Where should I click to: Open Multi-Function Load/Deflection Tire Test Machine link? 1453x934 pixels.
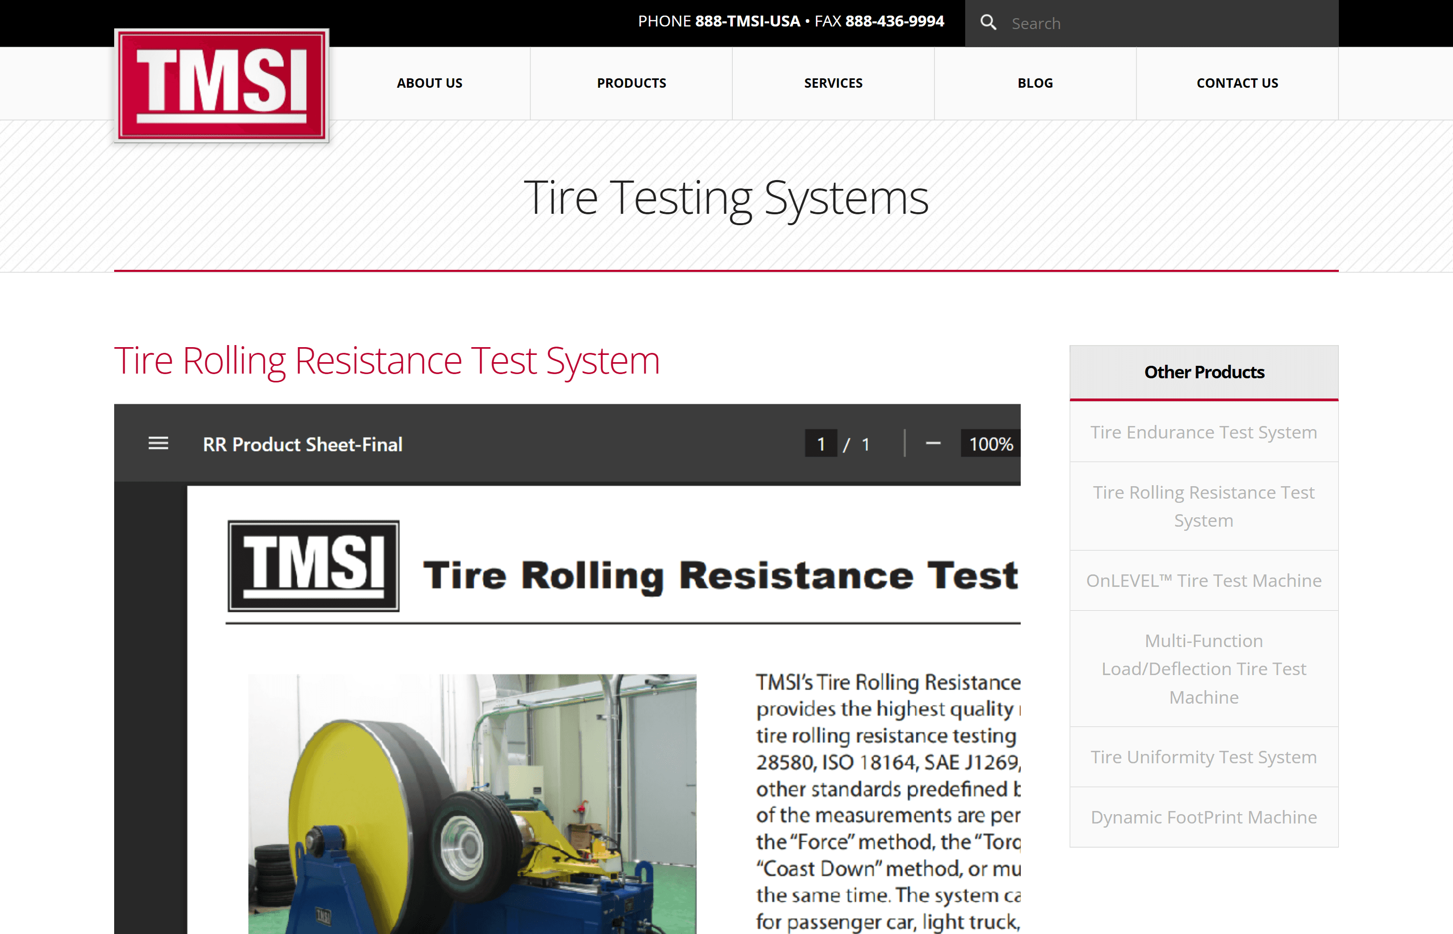point(1203,668)
